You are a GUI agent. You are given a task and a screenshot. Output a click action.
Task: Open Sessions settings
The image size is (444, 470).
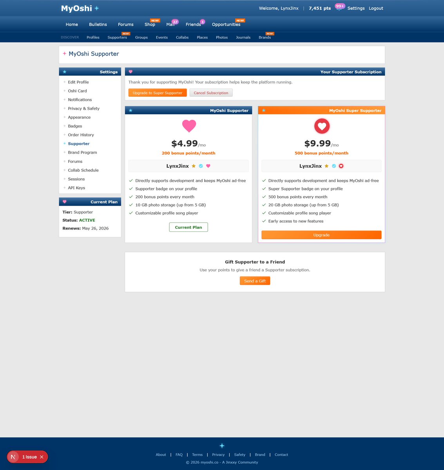pos(76,179)
